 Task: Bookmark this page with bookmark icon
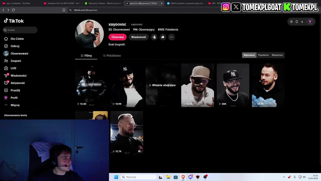pyautogui.click(x=64, y=10)
